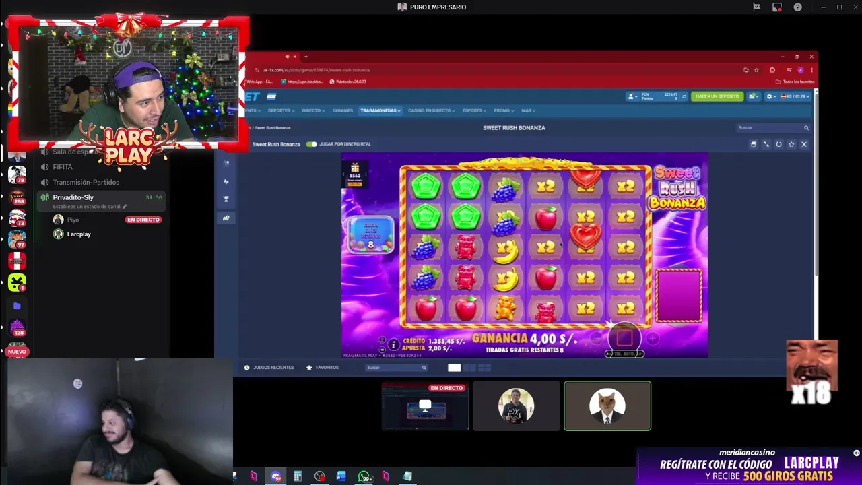This screenshot has width=862, height=485.
Task: Open 'Juegos recientes' list
Action: pyautogui.click(x=269, y=368)
